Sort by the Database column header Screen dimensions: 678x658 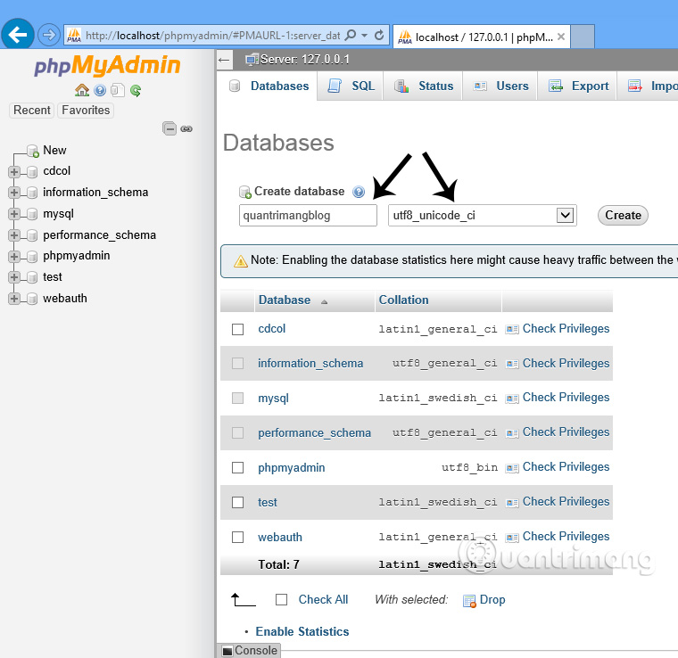(x=284, y=300)
